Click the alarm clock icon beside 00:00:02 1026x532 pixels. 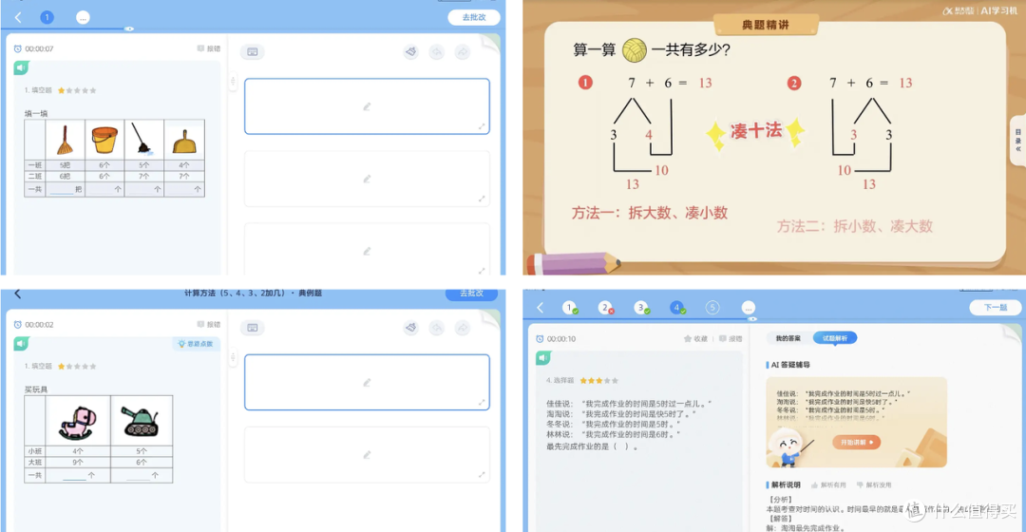(x=18, y=325)
